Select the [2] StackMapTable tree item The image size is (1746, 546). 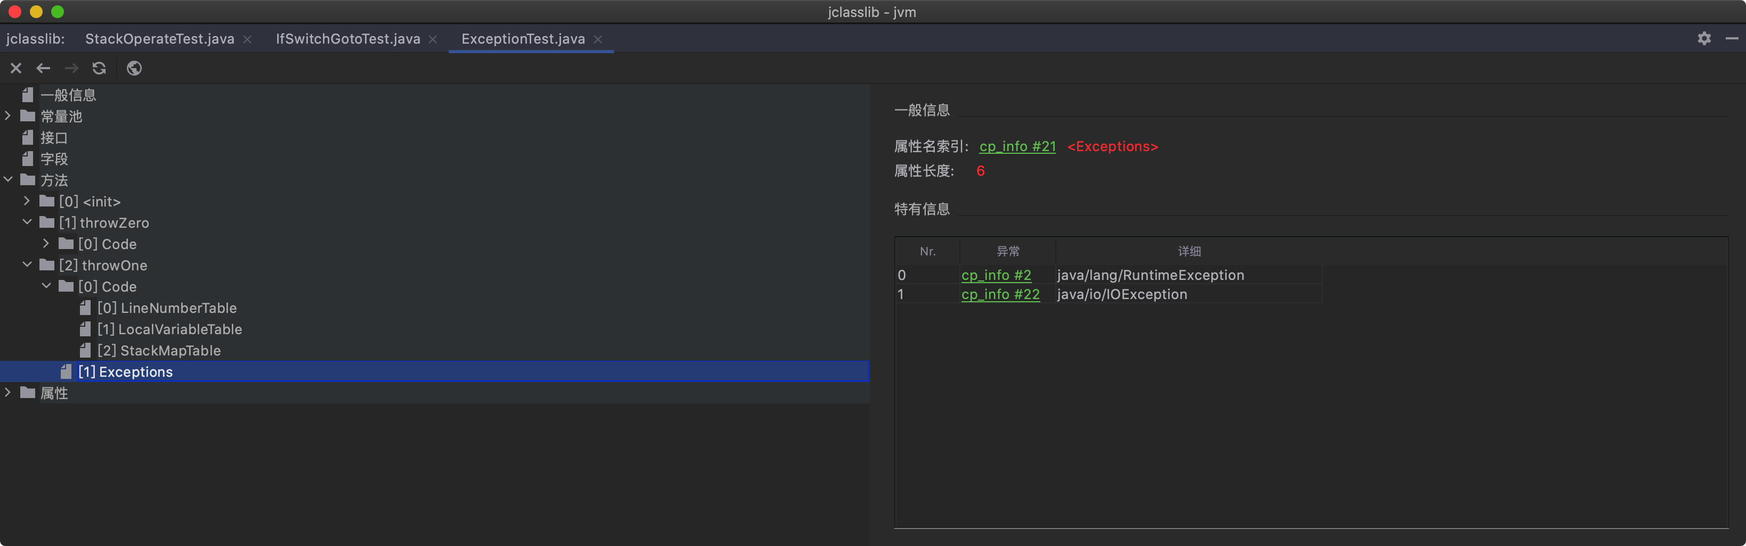(159, 351)
